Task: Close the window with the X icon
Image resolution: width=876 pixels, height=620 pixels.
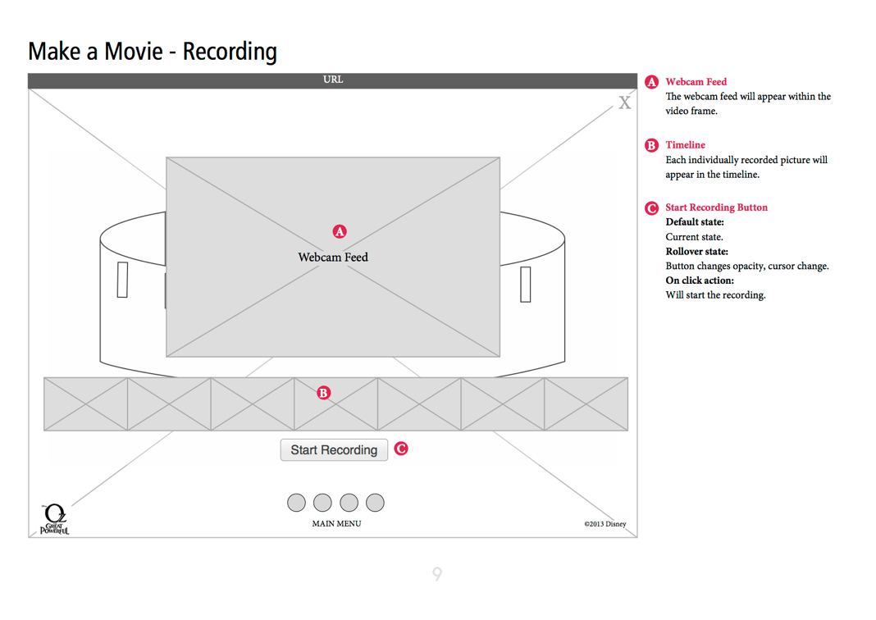Action: coord(624,103)
